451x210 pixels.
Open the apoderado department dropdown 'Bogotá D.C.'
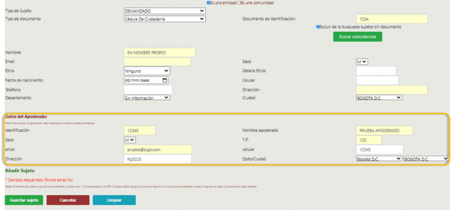(x=379, y=159)
